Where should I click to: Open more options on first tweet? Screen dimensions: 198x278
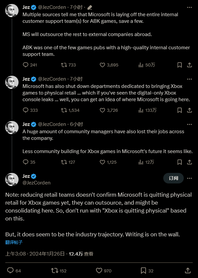(x=189, y=8)
